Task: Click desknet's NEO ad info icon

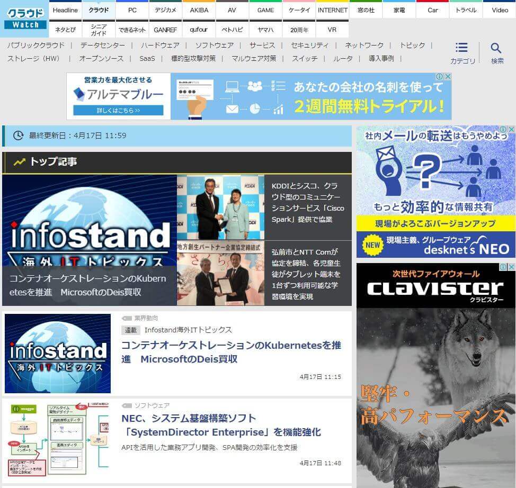Action: (503, 129)
